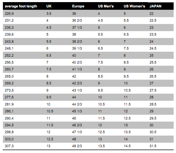This screenshot has height=153, width=176.
Task: Click the 303,0 foot length cell
Action: pyautogui.click(x=9, y=139)
